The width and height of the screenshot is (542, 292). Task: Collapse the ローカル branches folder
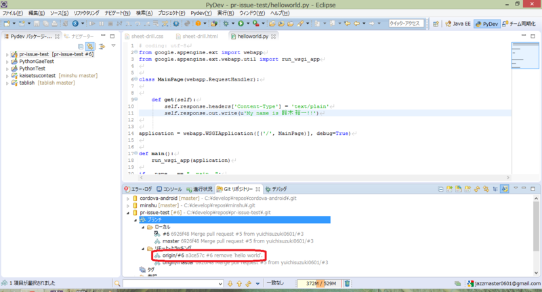[x=143, y=227]
